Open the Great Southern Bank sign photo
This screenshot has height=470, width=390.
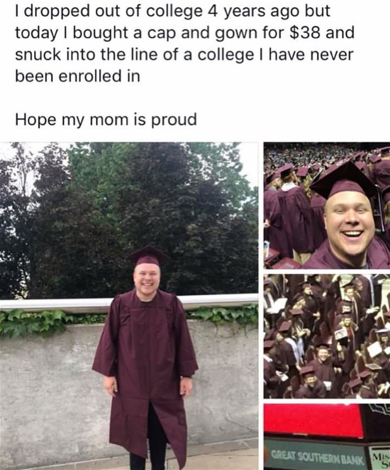point(326,437)
